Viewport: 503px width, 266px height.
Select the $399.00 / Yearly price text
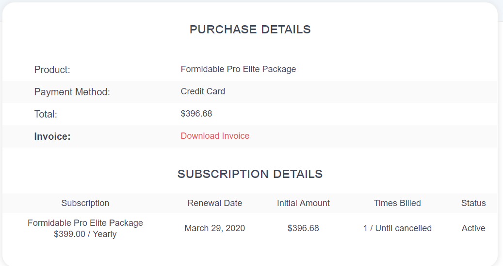pyautogui.click(x=85, y=234)
